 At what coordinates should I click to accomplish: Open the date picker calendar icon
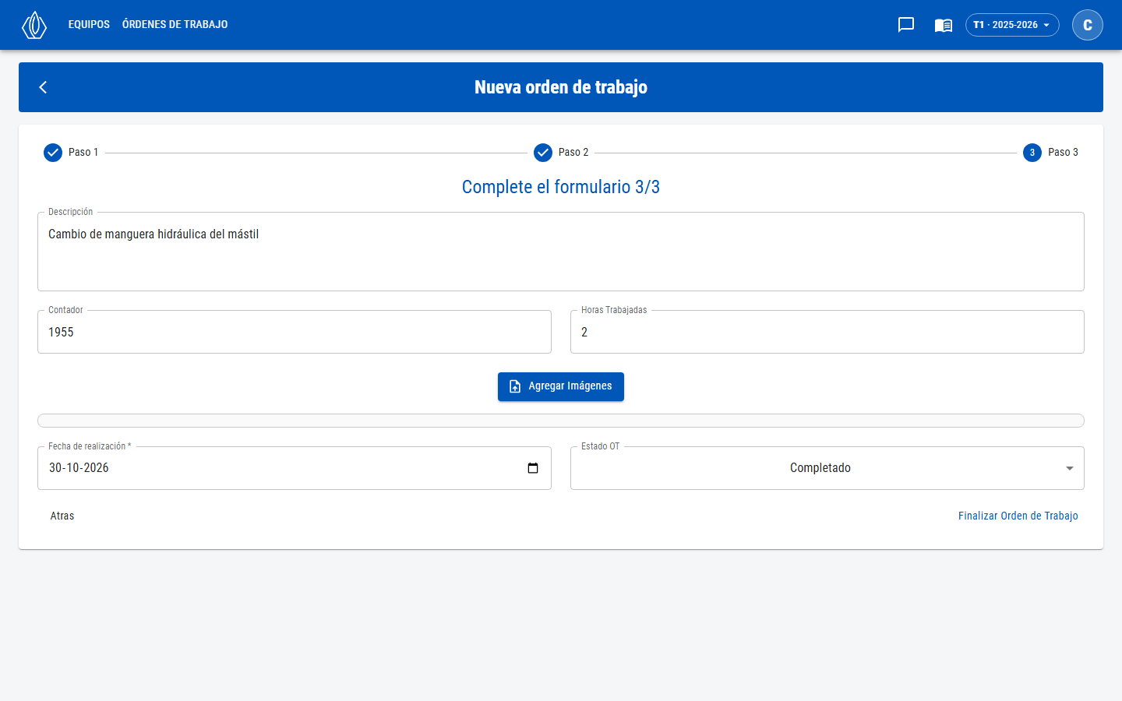point(533,468)
